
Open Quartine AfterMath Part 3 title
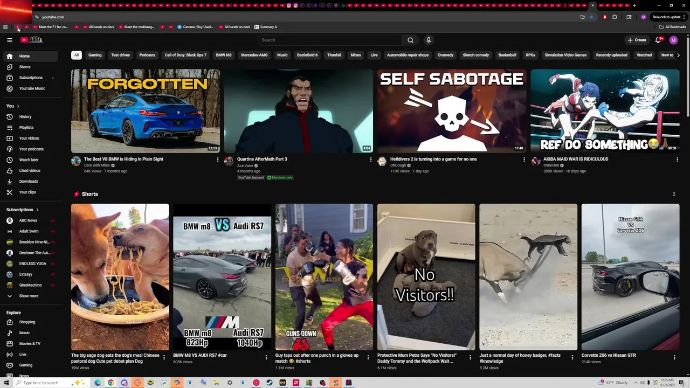(262, 159)
